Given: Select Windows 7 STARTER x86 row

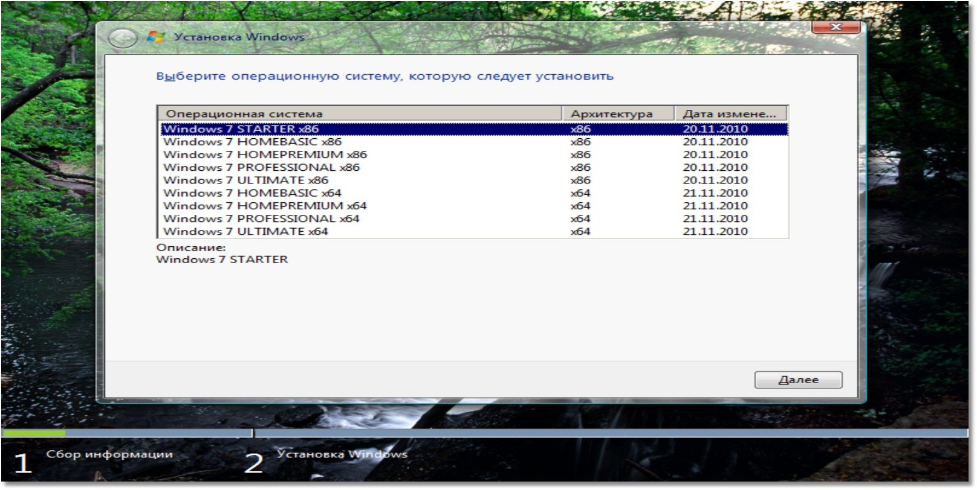Looking at the screenshot, I should click(x=474, y=129).
